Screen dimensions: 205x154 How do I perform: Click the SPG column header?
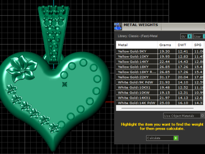coord(198,45)
